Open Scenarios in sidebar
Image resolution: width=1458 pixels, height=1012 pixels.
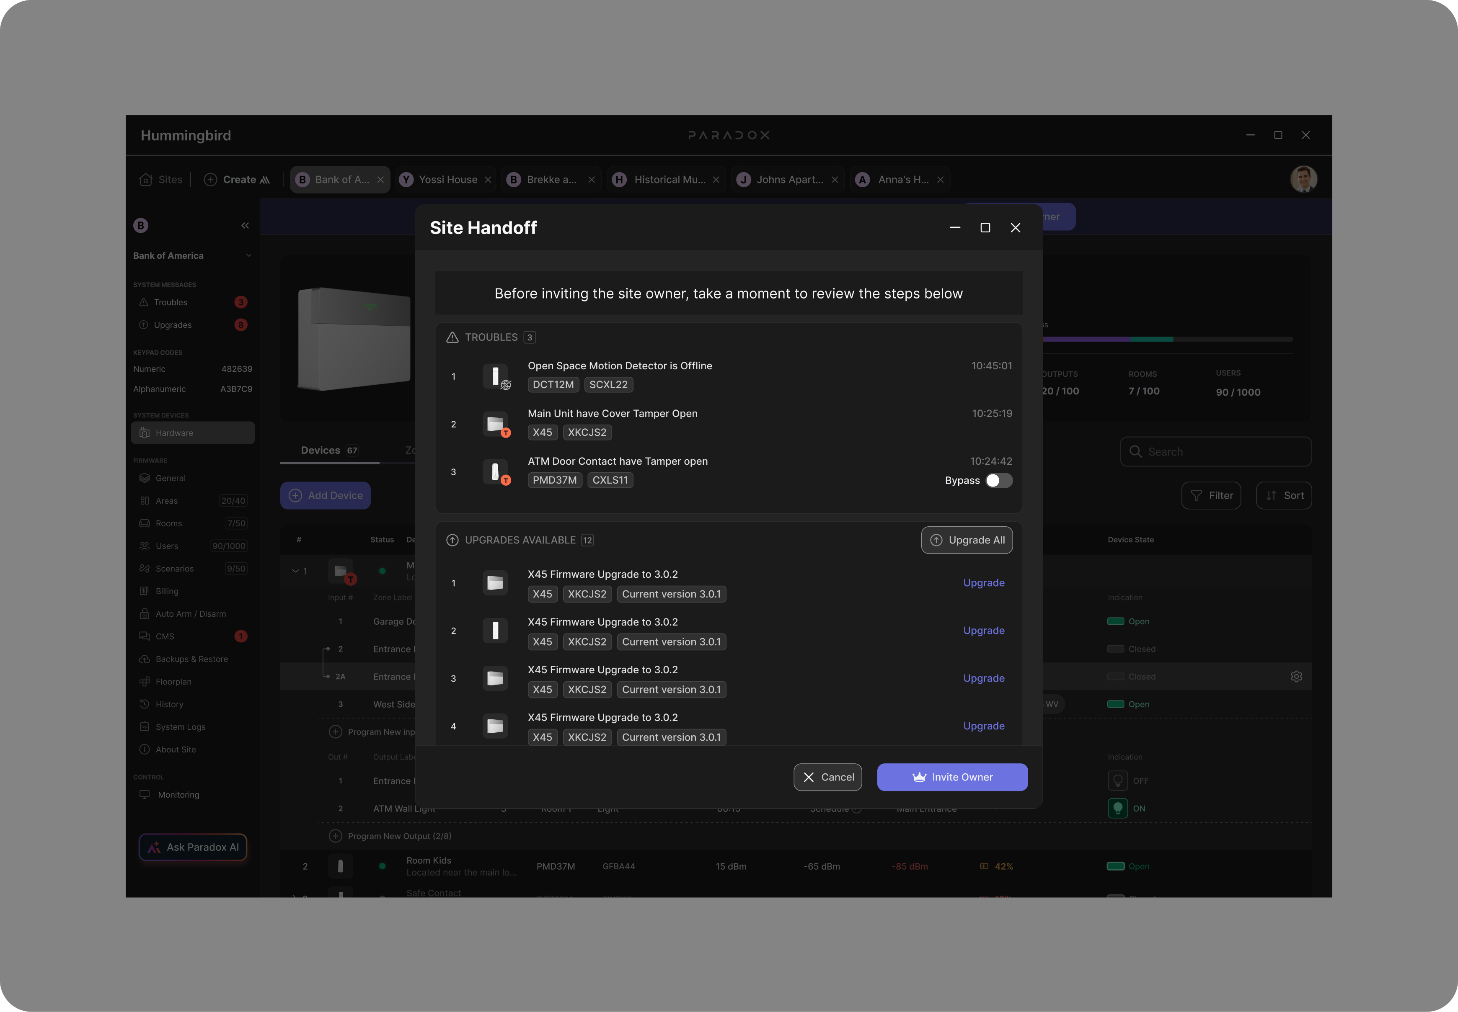(192, 569)
